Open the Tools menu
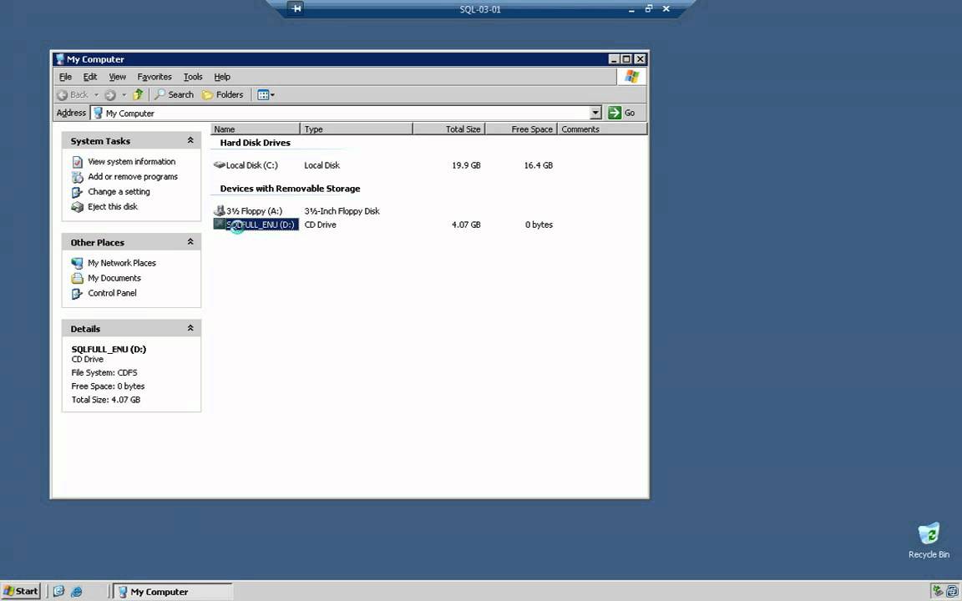 click(x=193, y=77)
